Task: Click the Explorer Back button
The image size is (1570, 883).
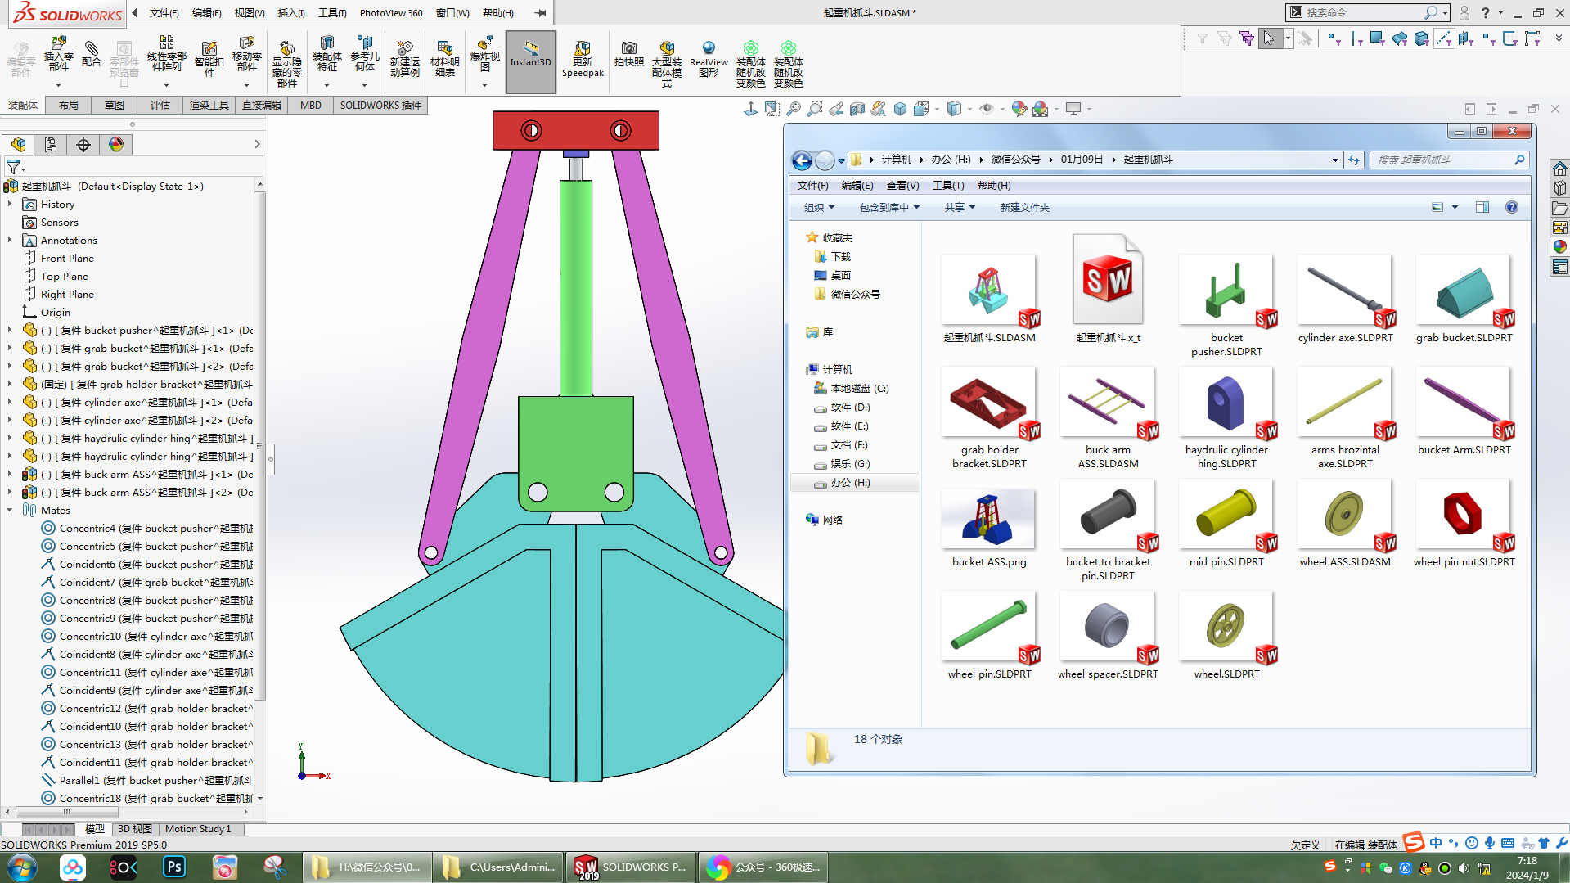Action: (802, 160)
